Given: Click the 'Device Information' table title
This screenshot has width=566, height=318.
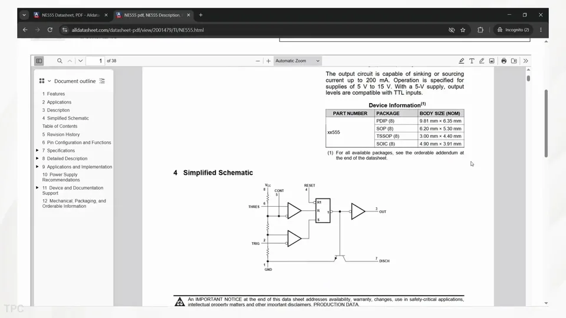Looking at the screenshot, I should 397,105.
